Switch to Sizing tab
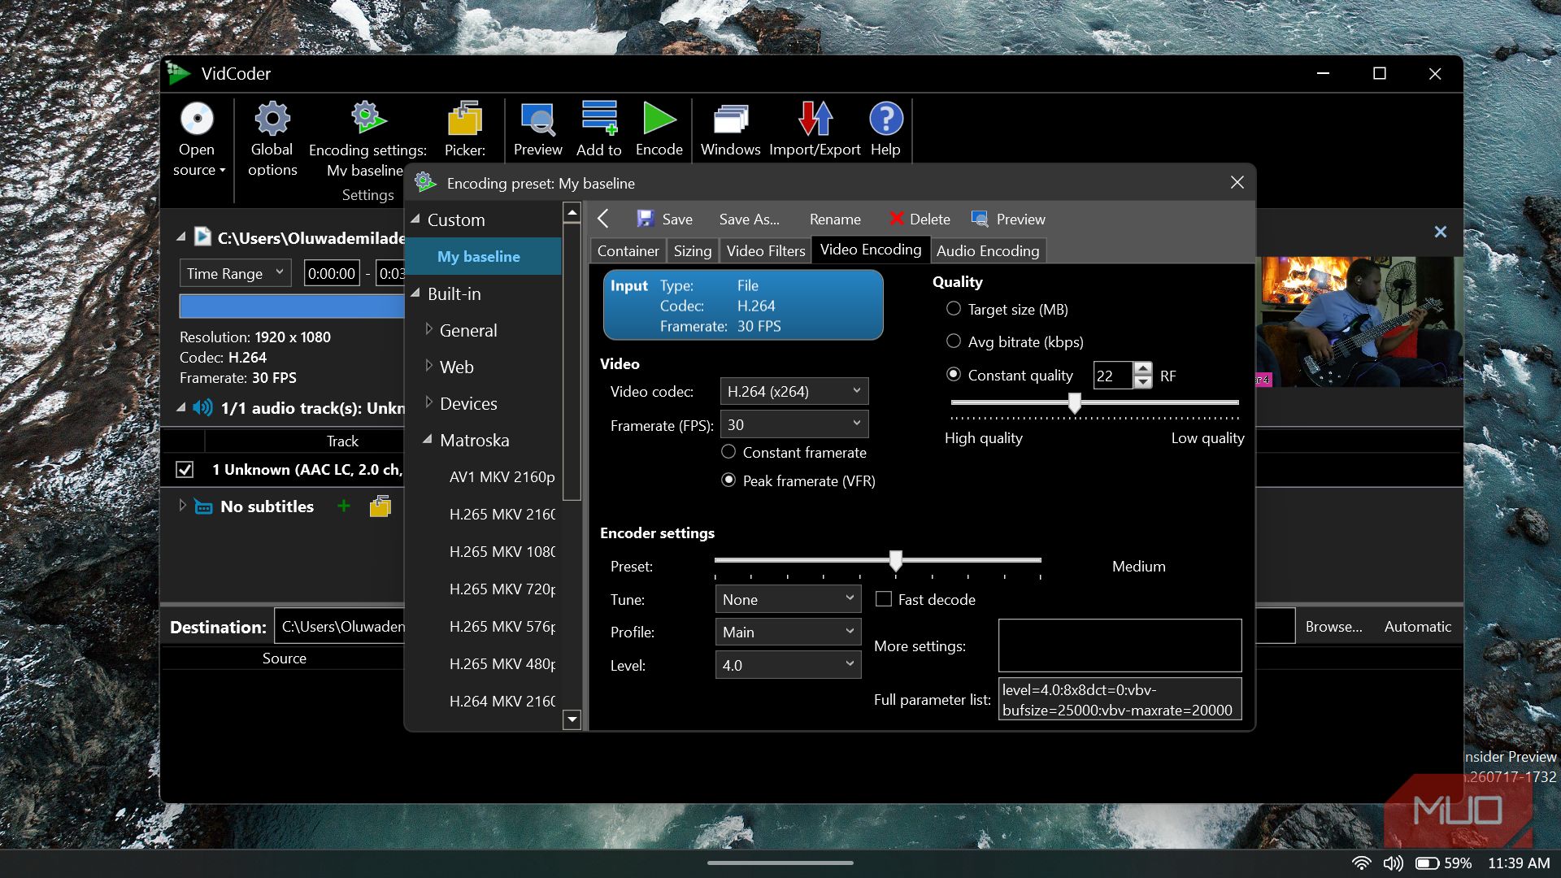Viewport: 1561px width, 878px height. click(x=692, y=250)
